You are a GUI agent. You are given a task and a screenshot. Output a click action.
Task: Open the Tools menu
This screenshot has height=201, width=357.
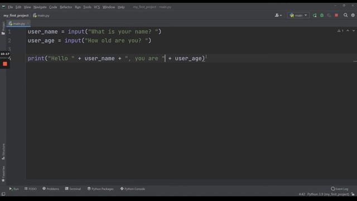[87, 7]
